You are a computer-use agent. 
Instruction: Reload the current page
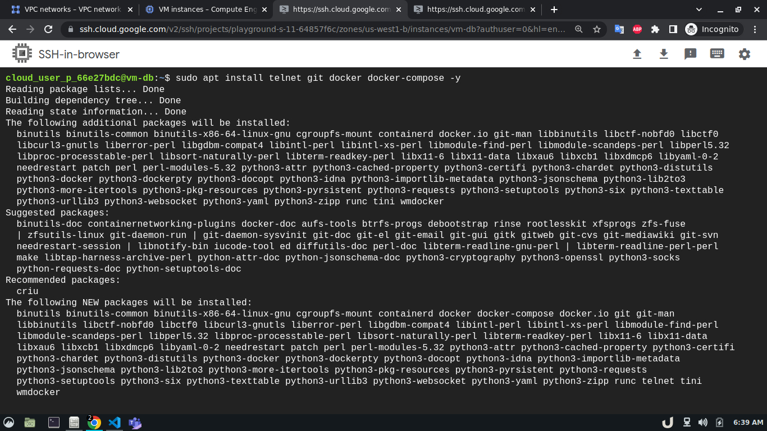tap(48, 29)
